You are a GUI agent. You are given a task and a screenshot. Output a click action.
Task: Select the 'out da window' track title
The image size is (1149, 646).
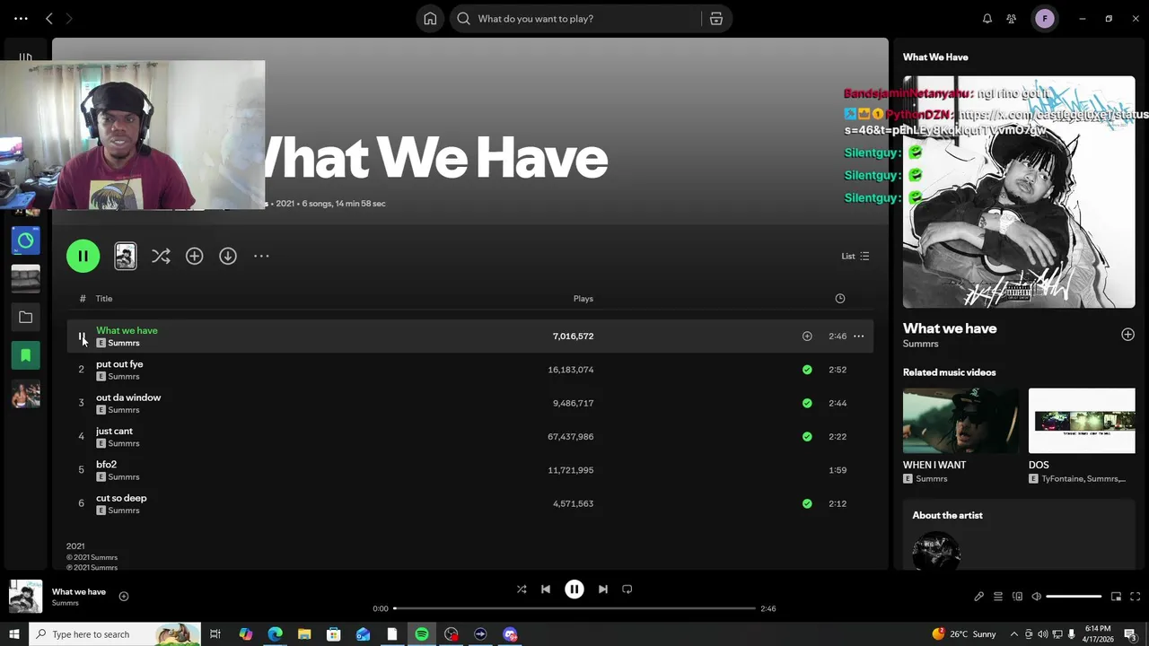tap(128, 397)
